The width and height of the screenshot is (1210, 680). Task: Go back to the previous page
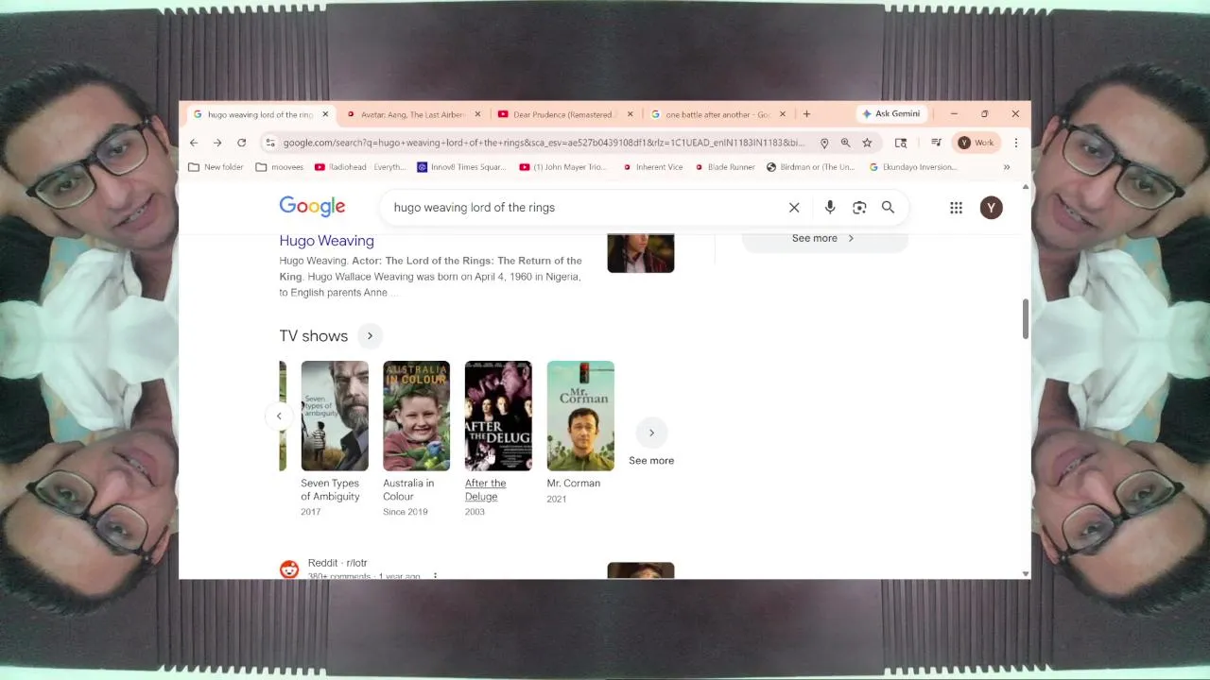click(x=194, y=143)
